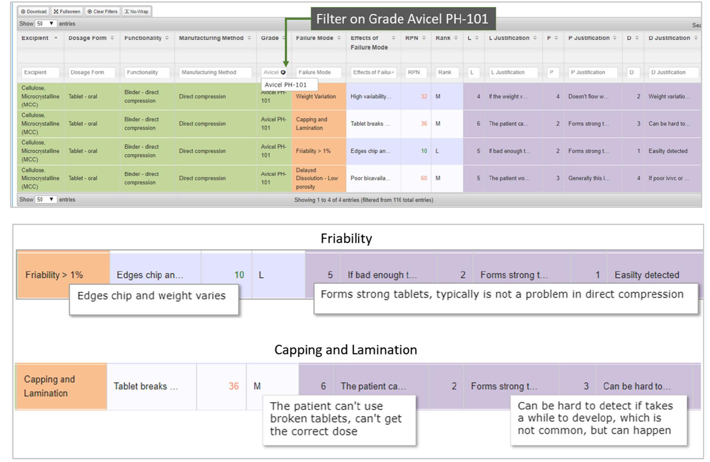Image resolution: width=710 pixels, height=462 pixels.
Task: Click the Manufacturing Method filter field
Action: click(x=215, y=72)
